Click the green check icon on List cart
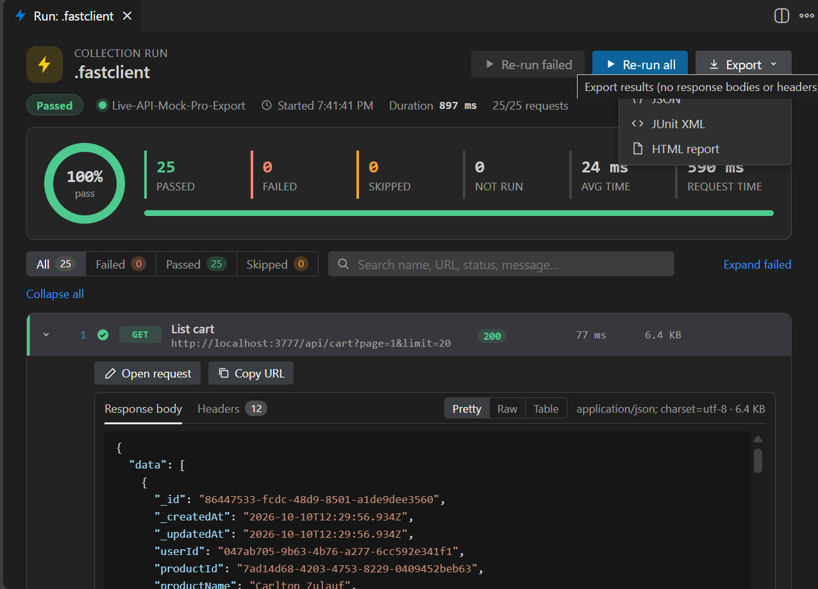818x589 pixels. 103,335
